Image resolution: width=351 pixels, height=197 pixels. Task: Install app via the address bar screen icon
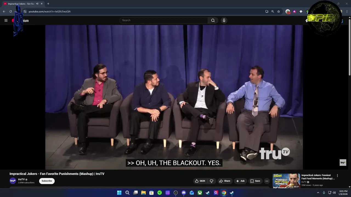tap(267, 11)
